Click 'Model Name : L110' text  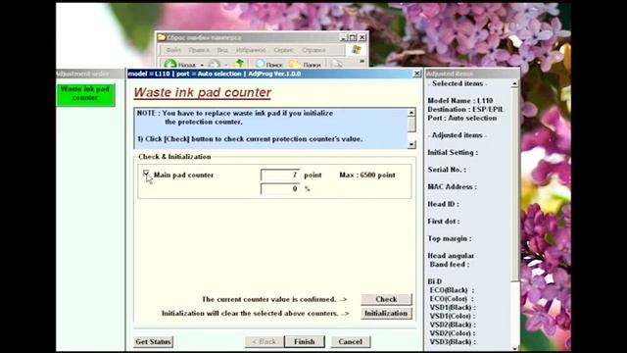point(459,100)
